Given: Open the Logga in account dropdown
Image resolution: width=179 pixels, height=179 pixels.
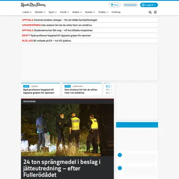Looking at the screenshot, I should click(149, 5).
